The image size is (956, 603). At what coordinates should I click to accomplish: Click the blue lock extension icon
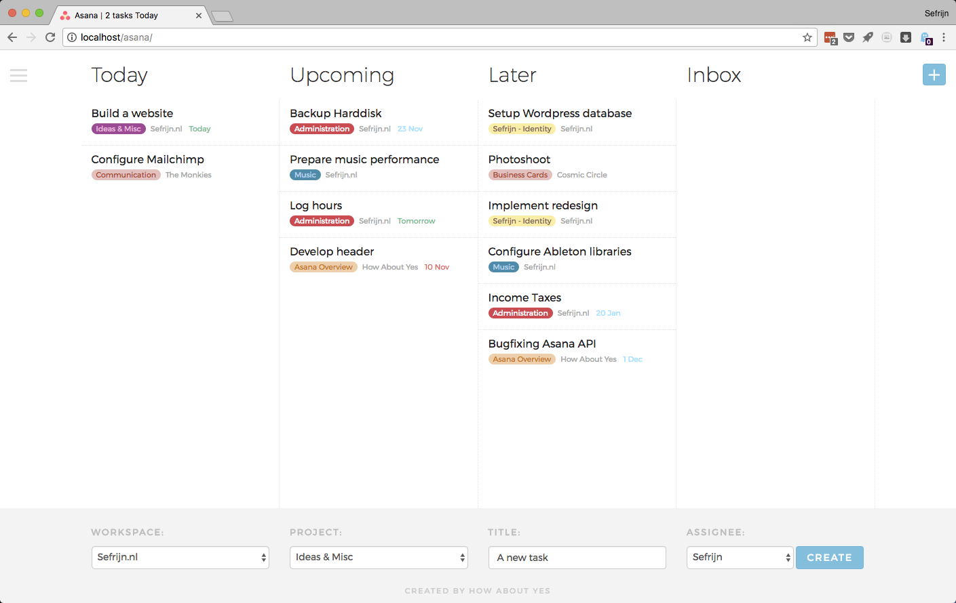[926, 39]
